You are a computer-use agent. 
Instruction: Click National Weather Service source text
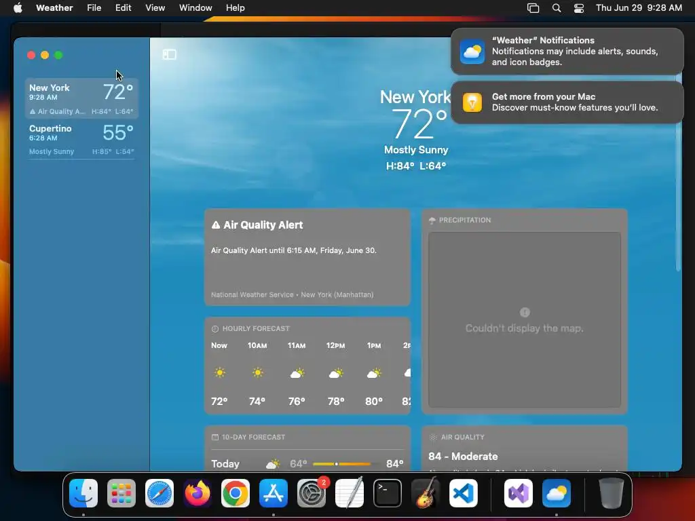click(x=292, y=294)
